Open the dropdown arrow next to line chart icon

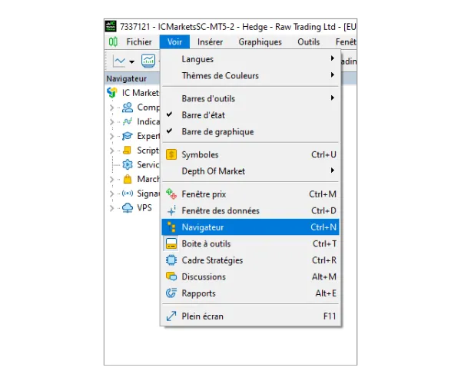coord(131,61)
